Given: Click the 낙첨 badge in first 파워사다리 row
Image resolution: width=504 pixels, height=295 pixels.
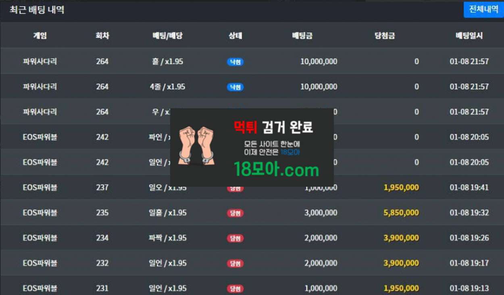Looking at the screenshot, I should coord(235,62).
